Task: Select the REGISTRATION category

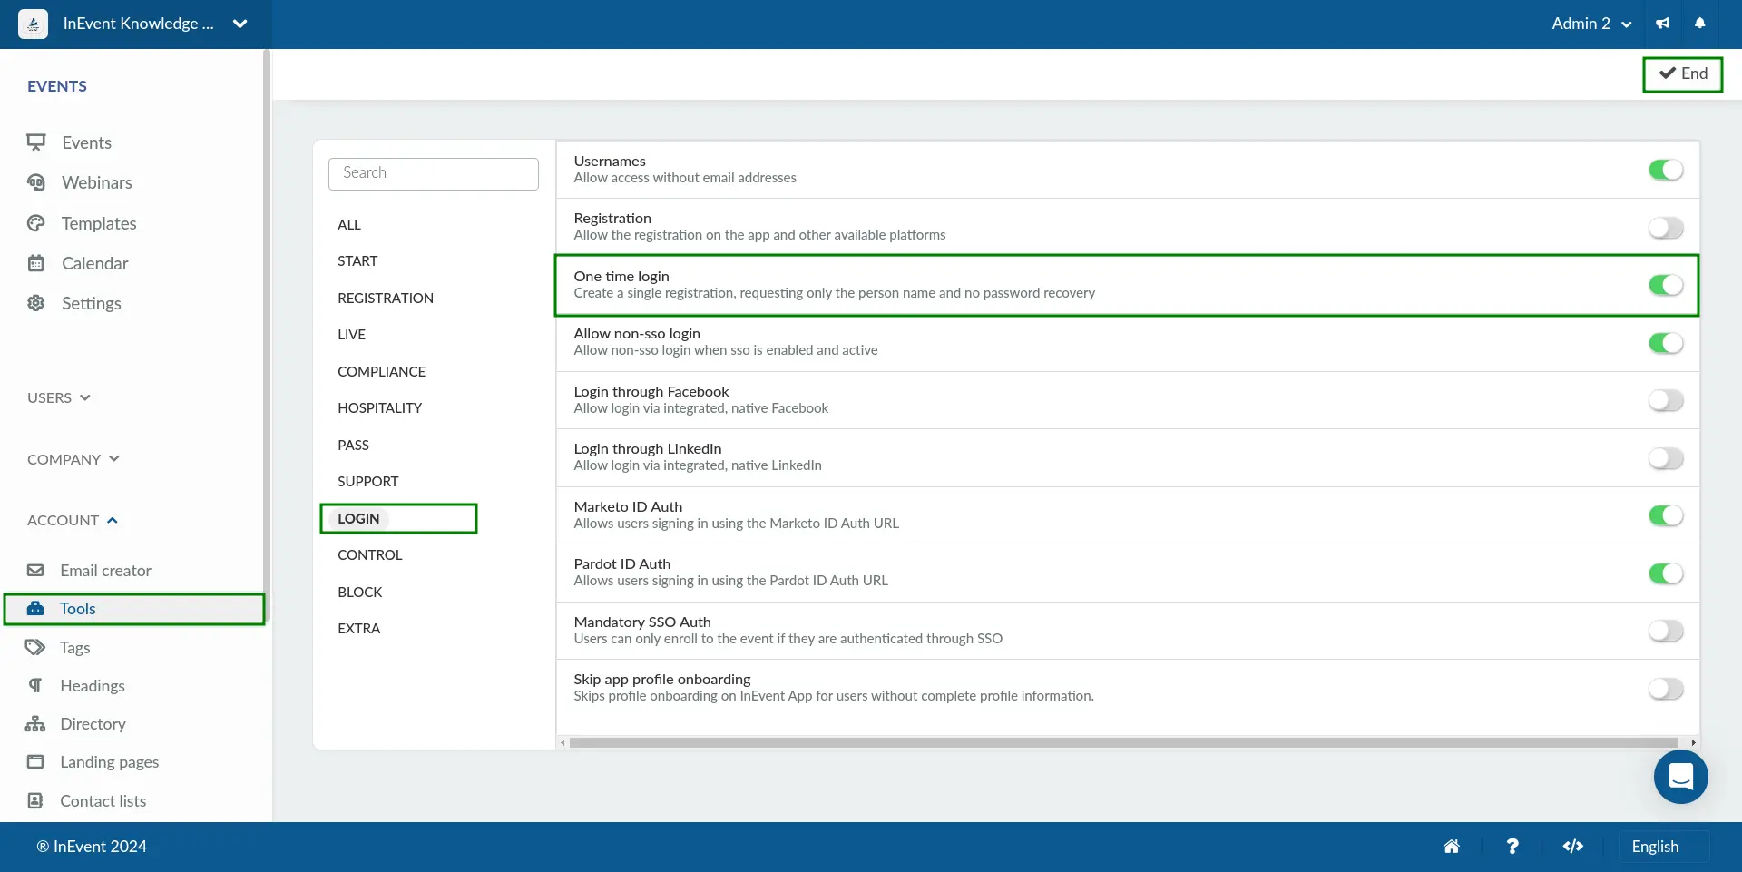Action: (386, 298)
